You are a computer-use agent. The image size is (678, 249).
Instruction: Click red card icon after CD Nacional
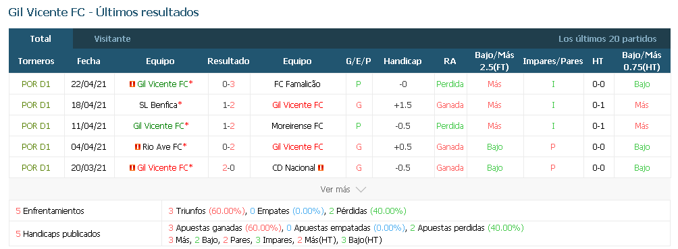point(321,168)
